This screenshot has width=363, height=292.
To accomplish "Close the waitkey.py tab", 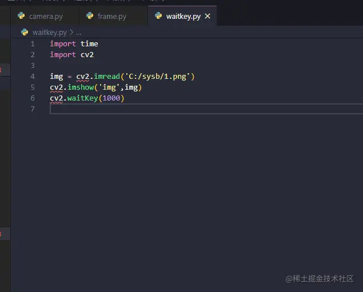I will (x=208, y=16).
